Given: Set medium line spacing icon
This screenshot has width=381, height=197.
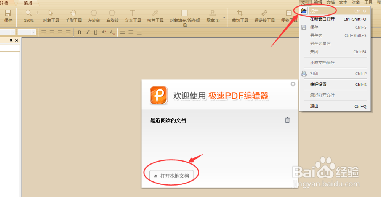Looking at the screenshot, I should [131, 32].
